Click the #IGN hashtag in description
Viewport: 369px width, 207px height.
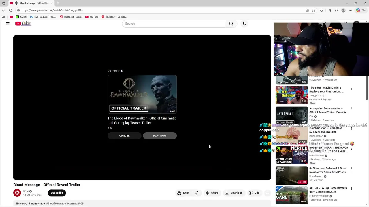(81, 204)
